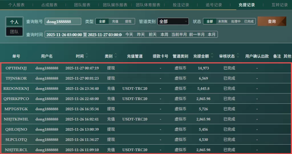Filter type by 提现
Image resolution: width=292 pixels, height=154 pixels.
pos(128,21)
